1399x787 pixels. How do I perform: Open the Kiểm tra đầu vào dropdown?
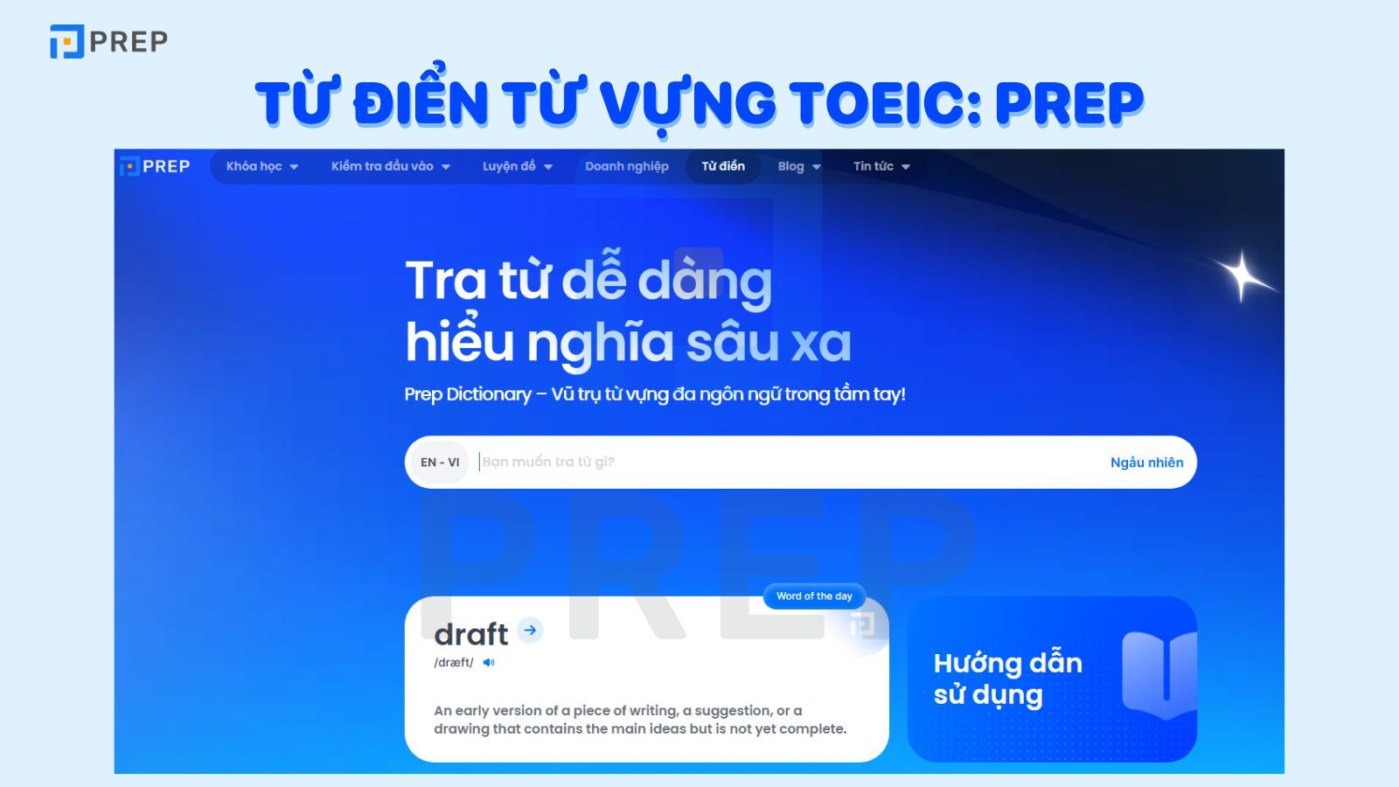tap(387, 166)
